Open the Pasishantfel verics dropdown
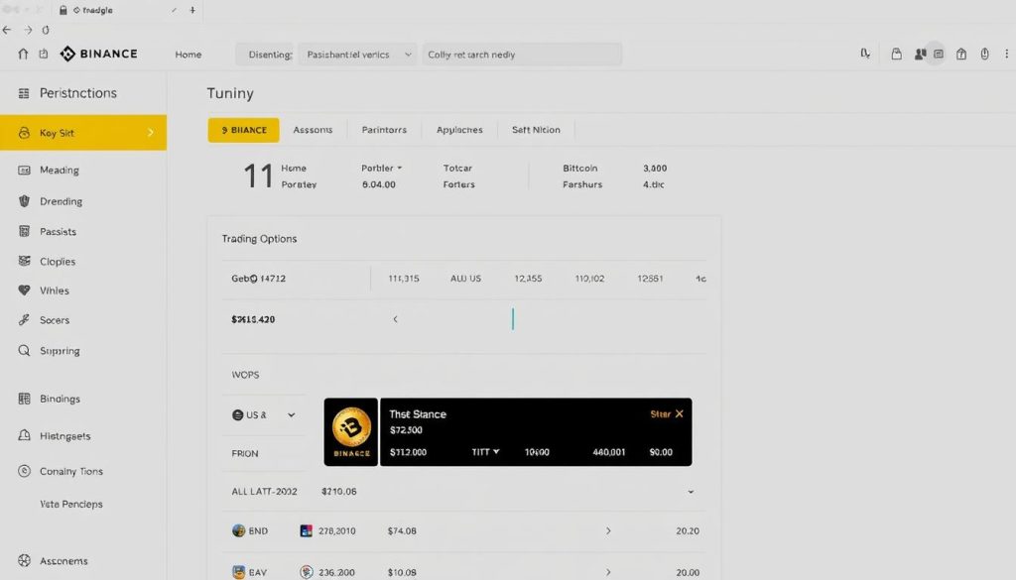Screen dimensions: 1016x580 tap(358, 55)
